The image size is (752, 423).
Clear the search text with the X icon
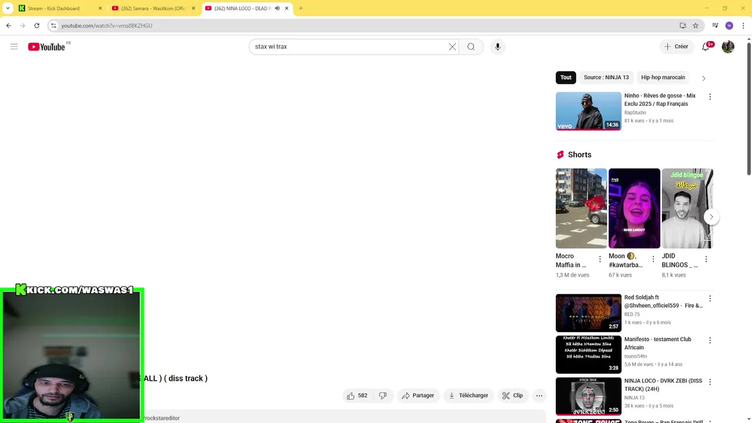(x=452, y=46)
